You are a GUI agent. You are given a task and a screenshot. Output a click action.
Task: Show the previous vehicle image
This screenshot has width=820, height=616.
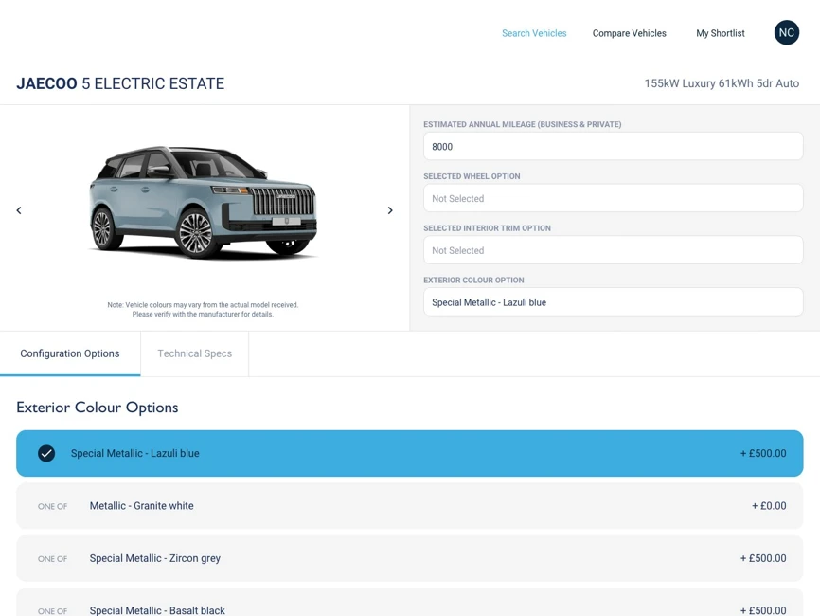19,210
